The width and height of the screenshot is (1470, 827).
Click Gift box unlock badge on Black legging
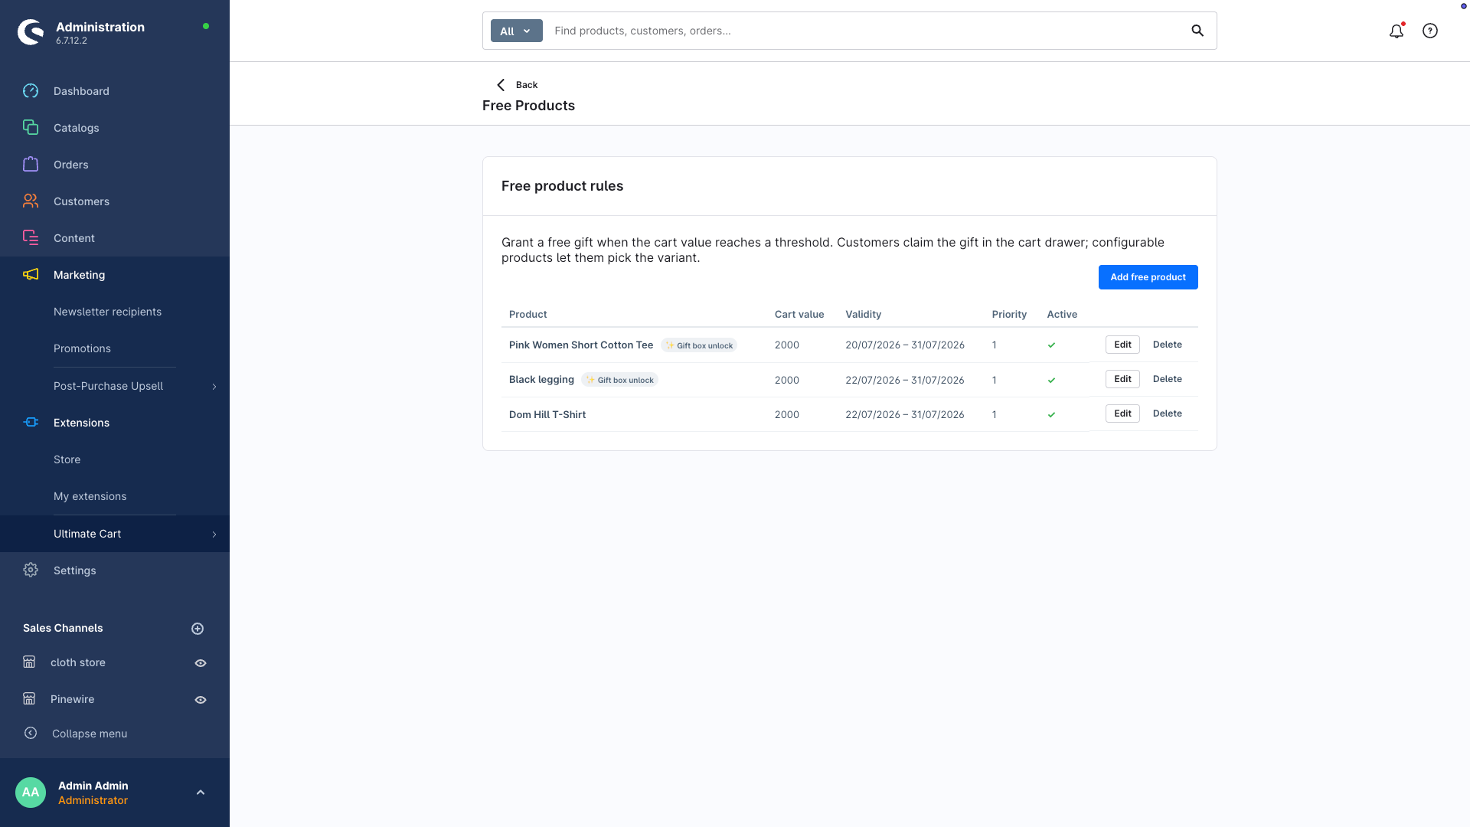tap(619, 380)
